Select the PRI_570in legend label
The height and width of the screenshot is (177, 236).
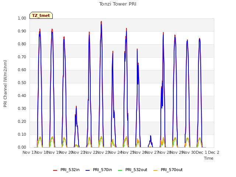[103, 170]
